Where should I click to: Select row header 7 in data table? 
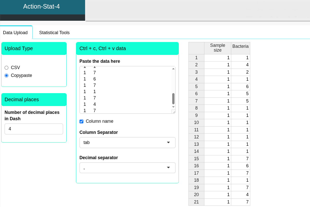[x=196, y=101]
